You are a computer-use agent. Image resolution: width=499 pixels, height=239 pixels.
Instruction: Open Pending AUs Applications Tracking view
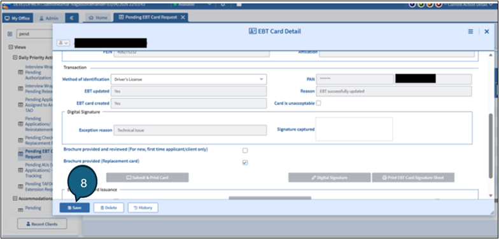(38, 170)
